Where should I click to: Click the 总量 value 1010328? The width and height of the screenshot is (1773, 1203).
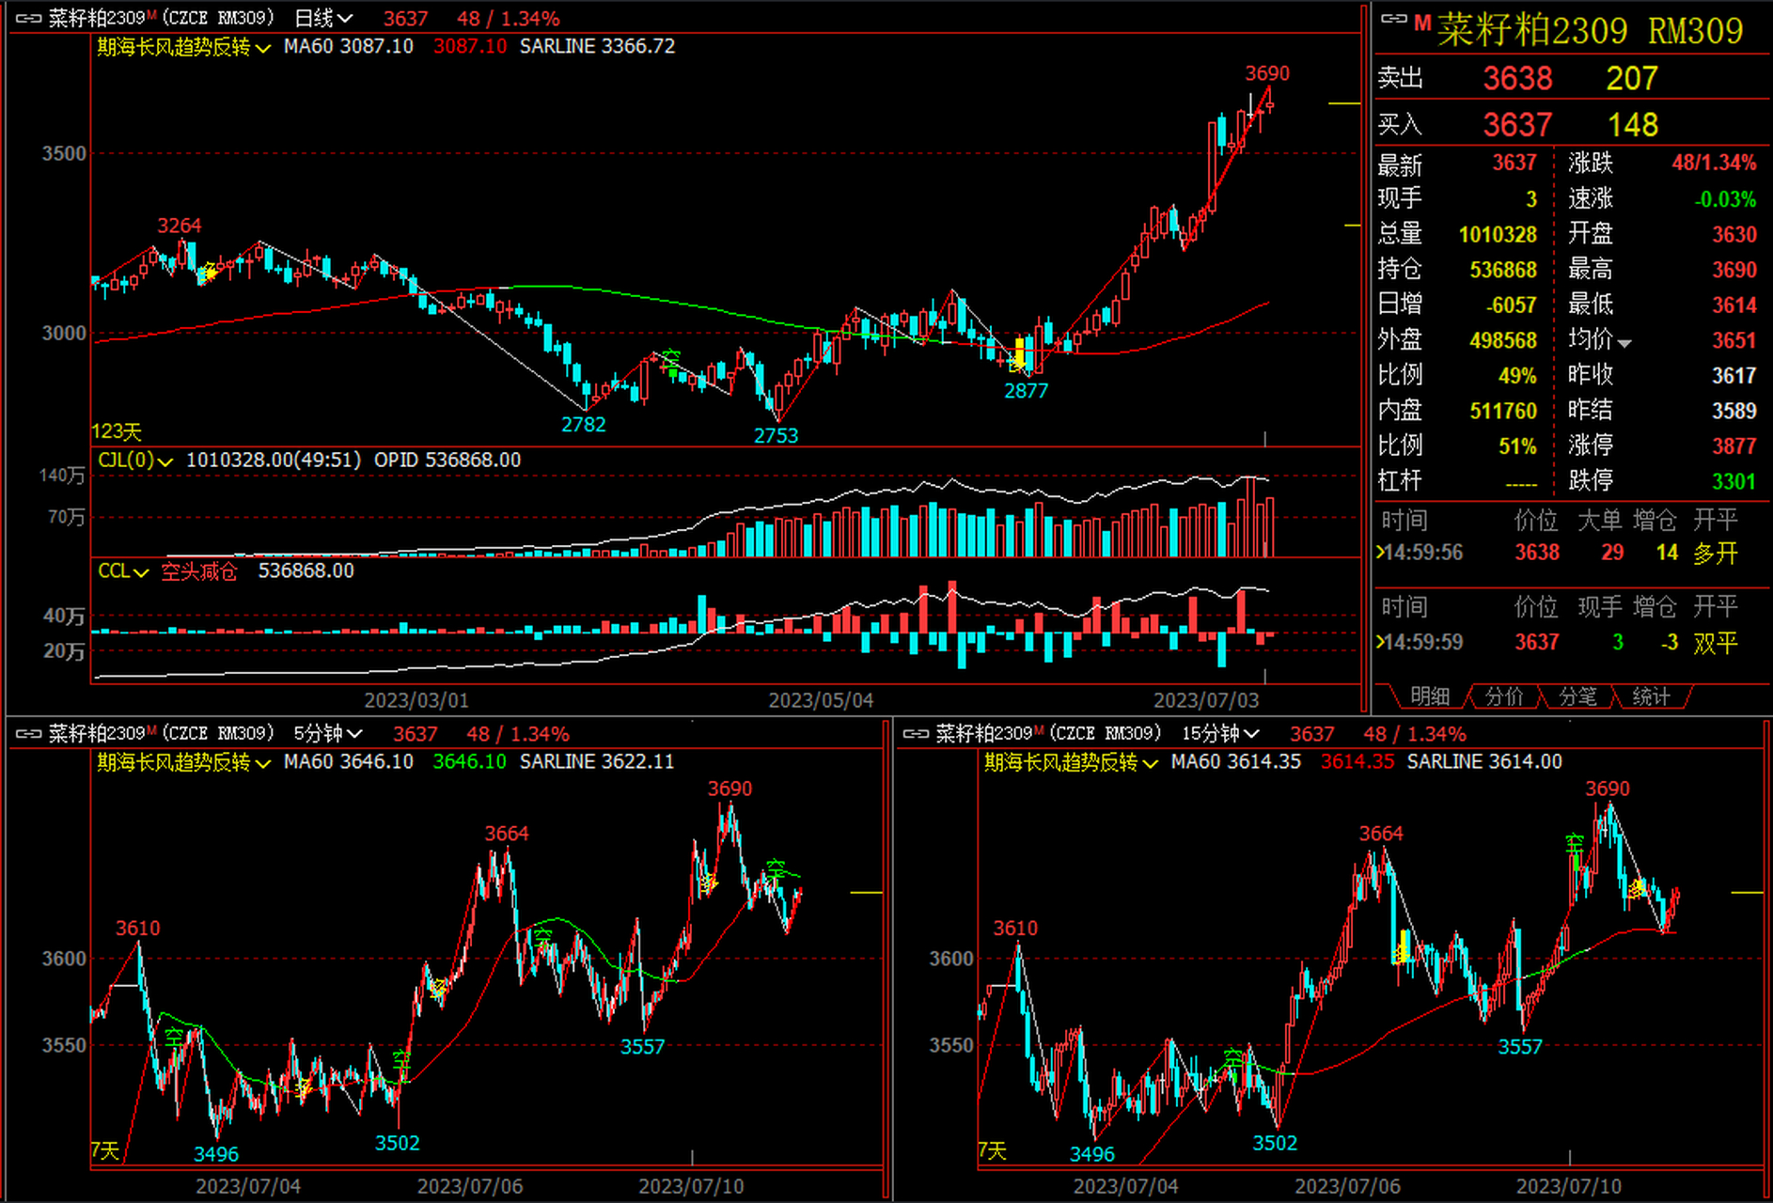coord(1498,235)
